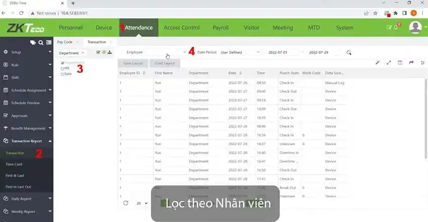Click the select-all checkmark icon beside Department filter
This screenshot has width=428, height=222.
pos(98,52)
